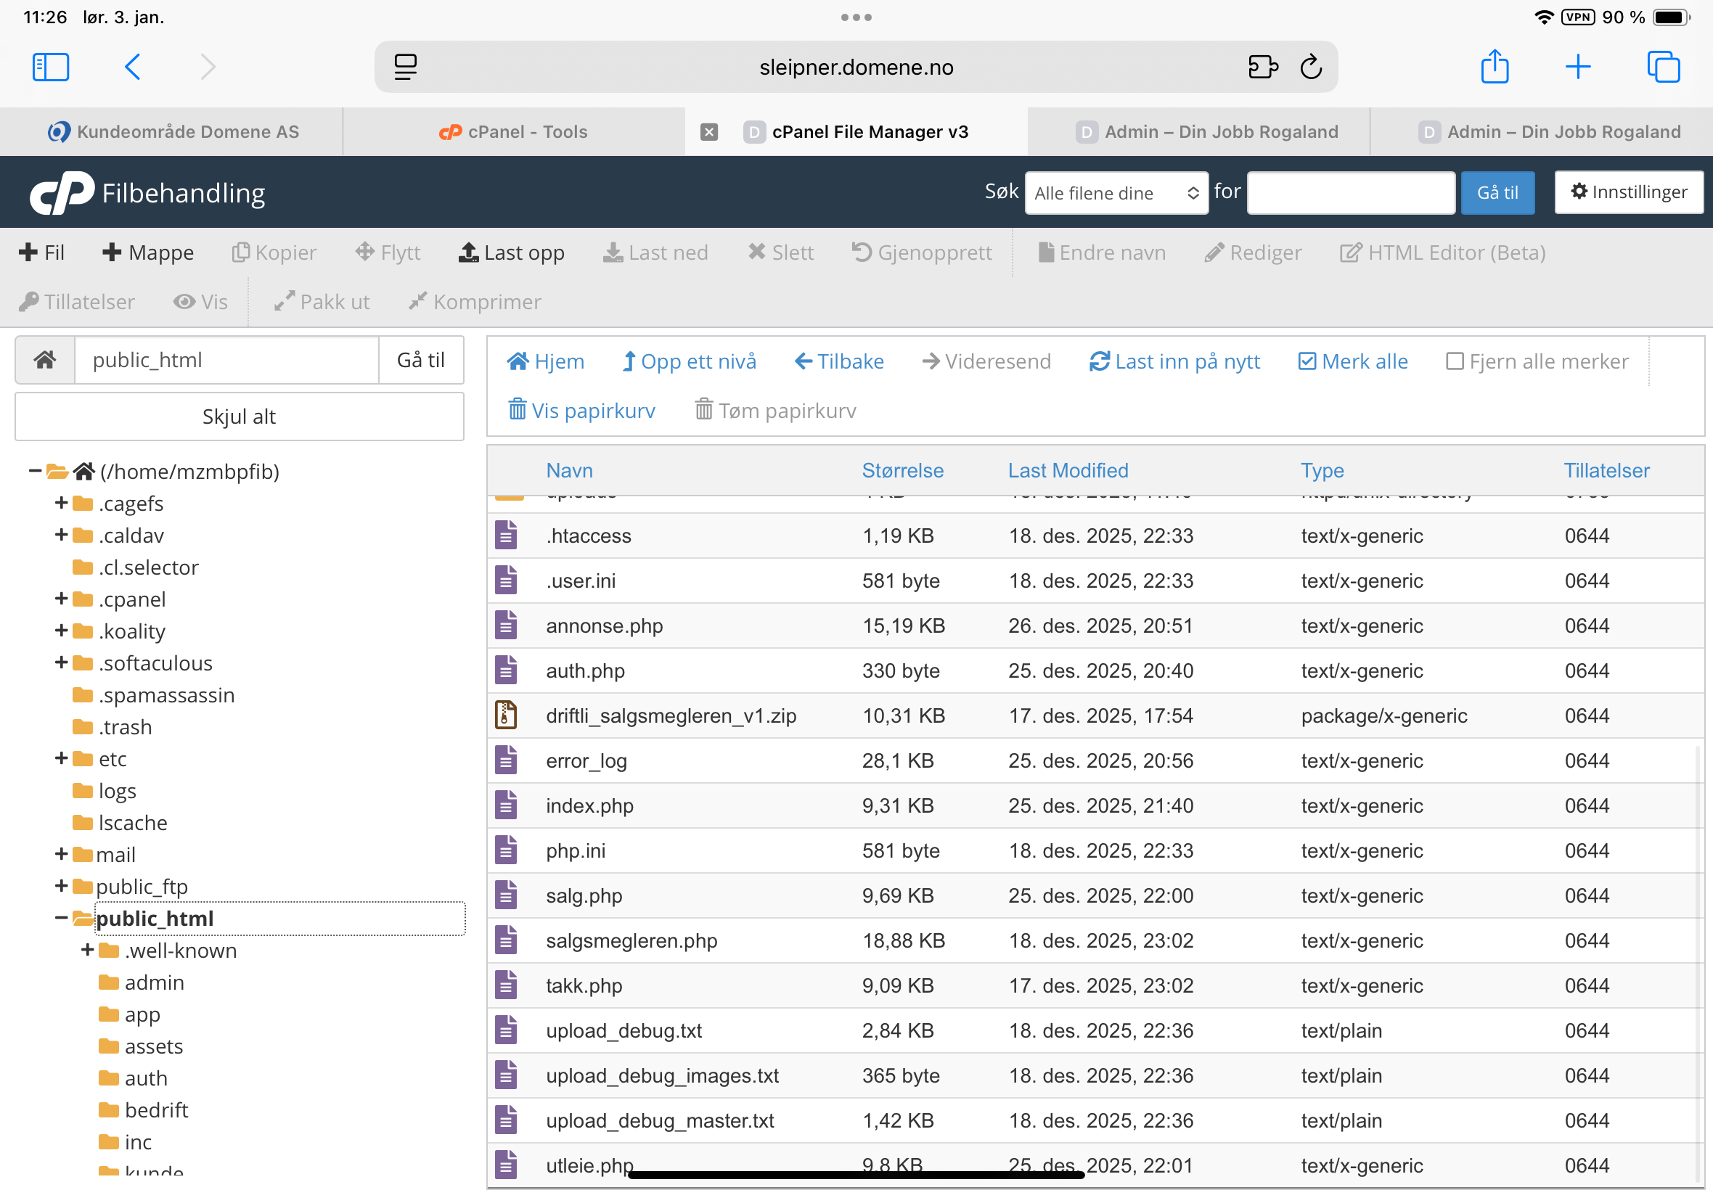Viewport: 1713px width, 1190px height.
Task: Switch to cPanel - Tools tab
Action: coord(514,132)
